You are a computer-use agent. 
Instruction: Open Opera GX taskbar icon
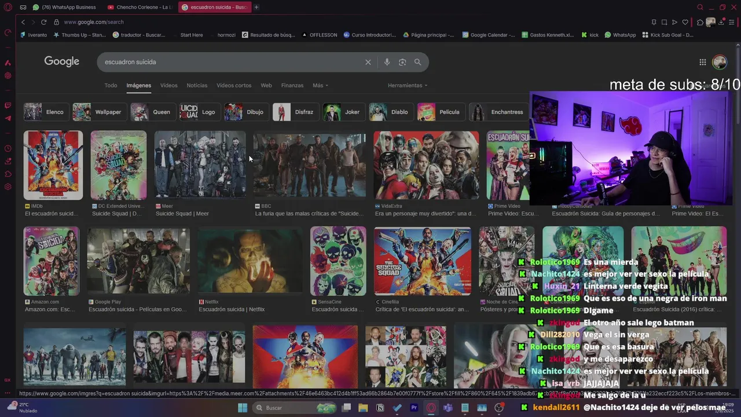click(431, 408)
